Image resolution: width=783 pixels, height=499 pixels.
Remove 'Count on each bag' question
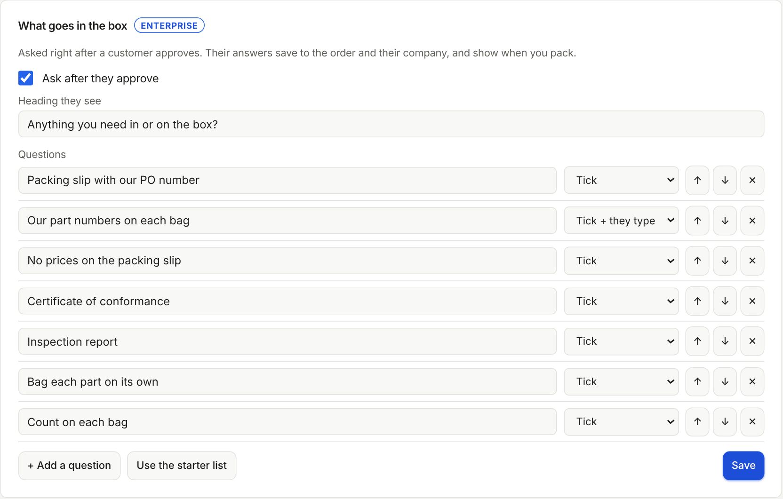752,422
